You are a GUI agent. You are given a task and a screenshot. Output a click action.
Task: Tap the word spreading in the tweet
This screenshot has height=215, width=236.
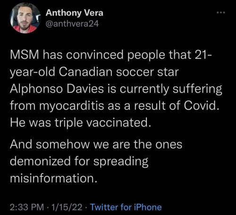tap(121, 162)
